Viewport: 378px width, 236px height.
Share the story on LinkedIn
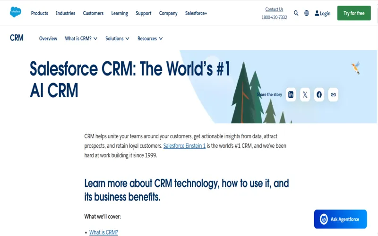click(291, 94)
